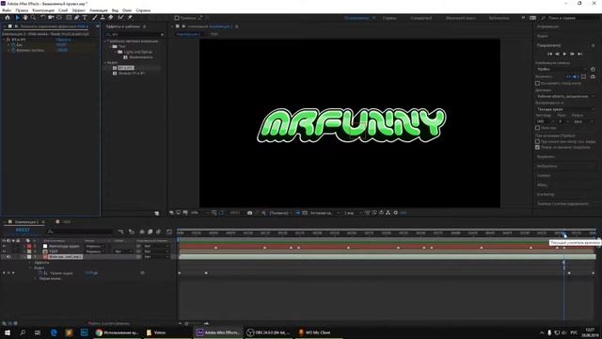Image resolution: width=602 pixels, height=339 pixels.
Task: Select the Hand tool
Action: (x=25, y=18)
